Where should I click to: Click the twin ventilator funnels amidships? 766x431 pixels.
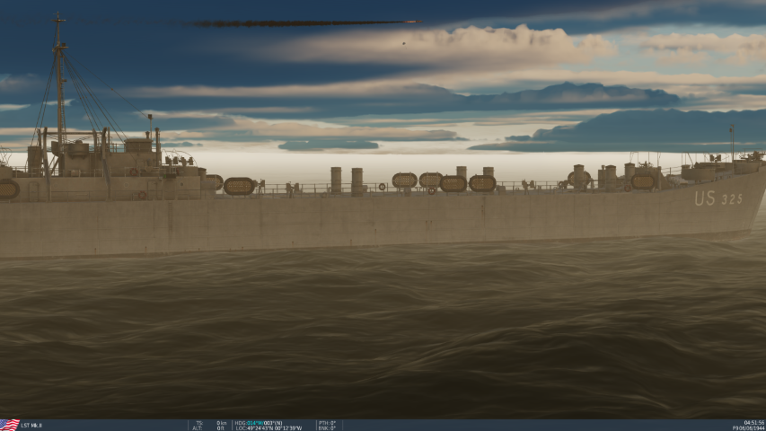point(346,180)
